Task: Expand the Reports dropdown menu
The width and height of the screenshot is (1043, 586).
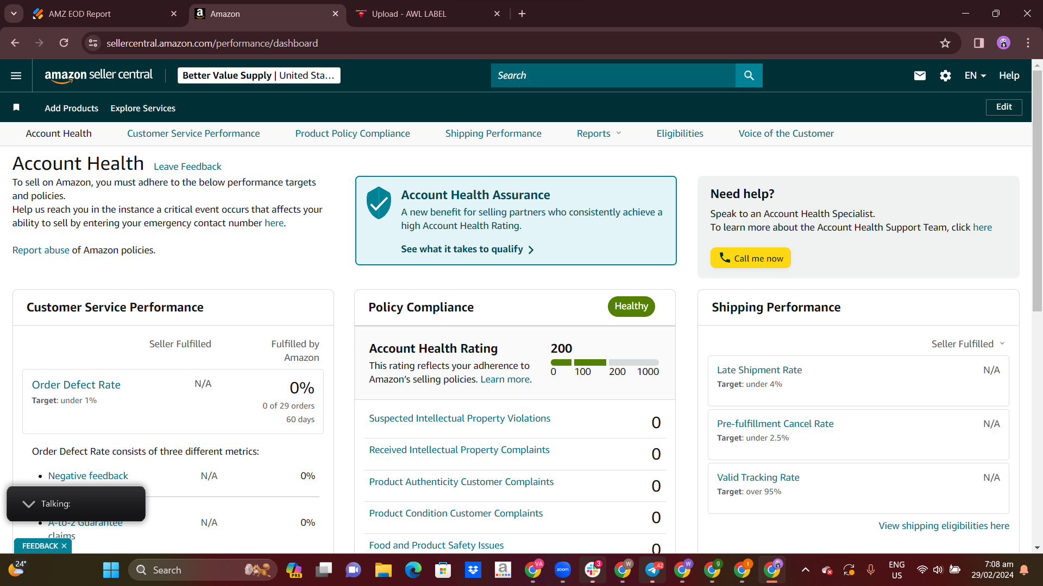Action: [x=599, y=133]
